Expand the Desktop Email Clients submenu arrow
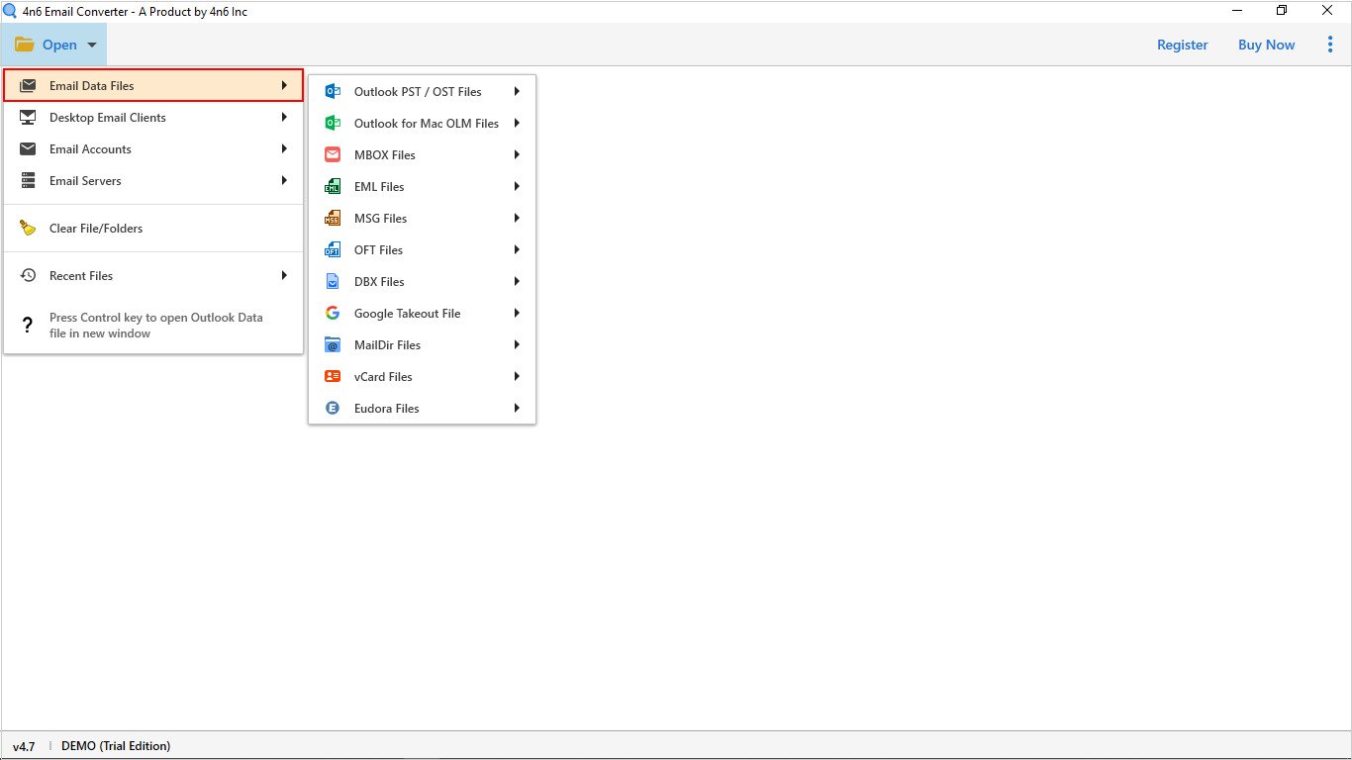The height and width of the screenshot is (760, 1352). [x=284, y=118]
